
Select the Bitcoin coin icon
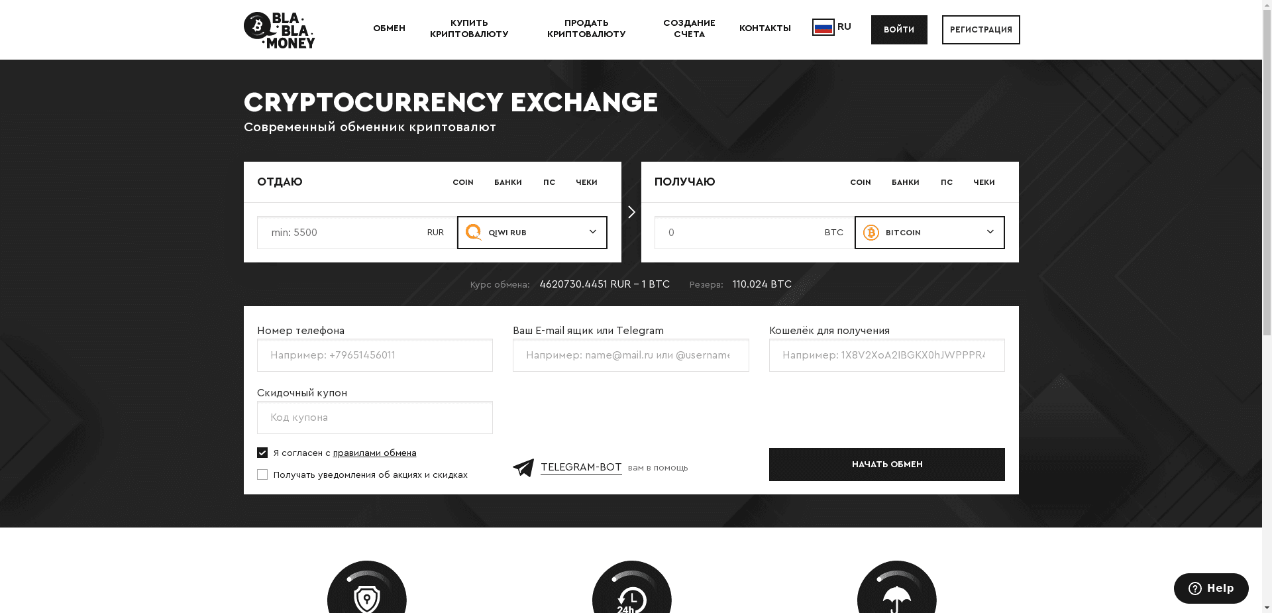click(x=871, y=233)
